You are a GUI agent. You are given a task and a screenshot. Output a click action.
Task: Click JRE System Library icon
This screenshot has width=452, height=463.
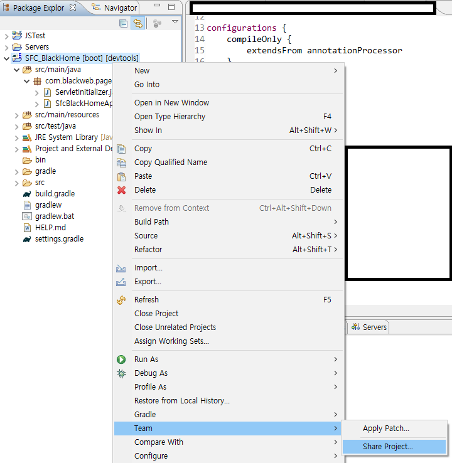point(27,137)
